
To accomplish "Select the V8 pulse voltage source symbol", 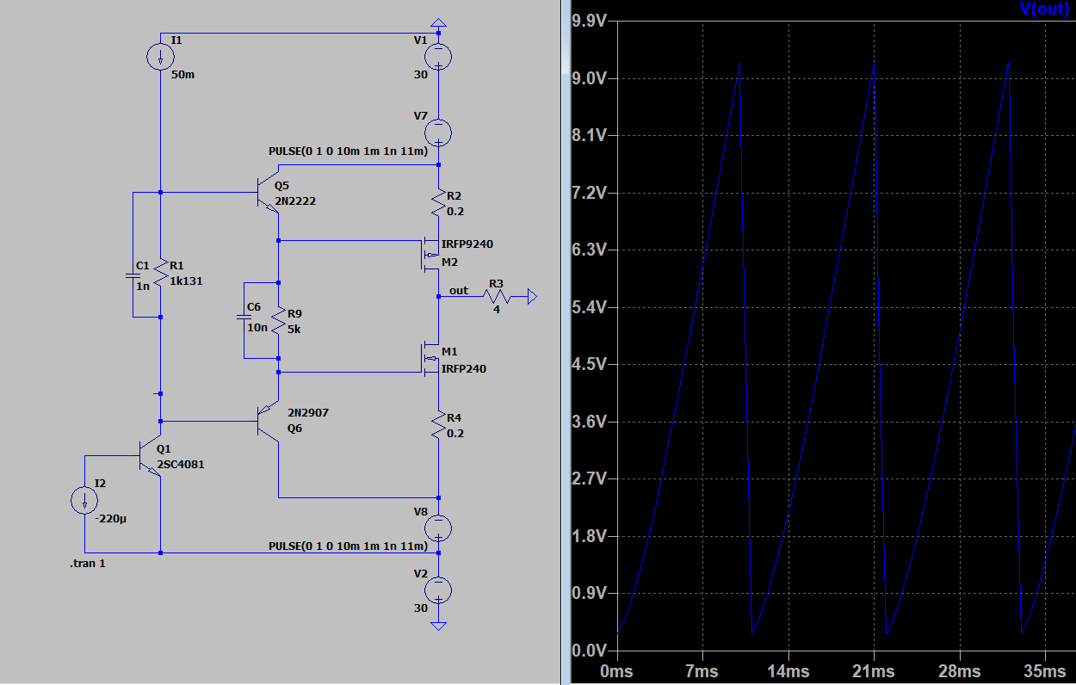I will coord(438,527).
